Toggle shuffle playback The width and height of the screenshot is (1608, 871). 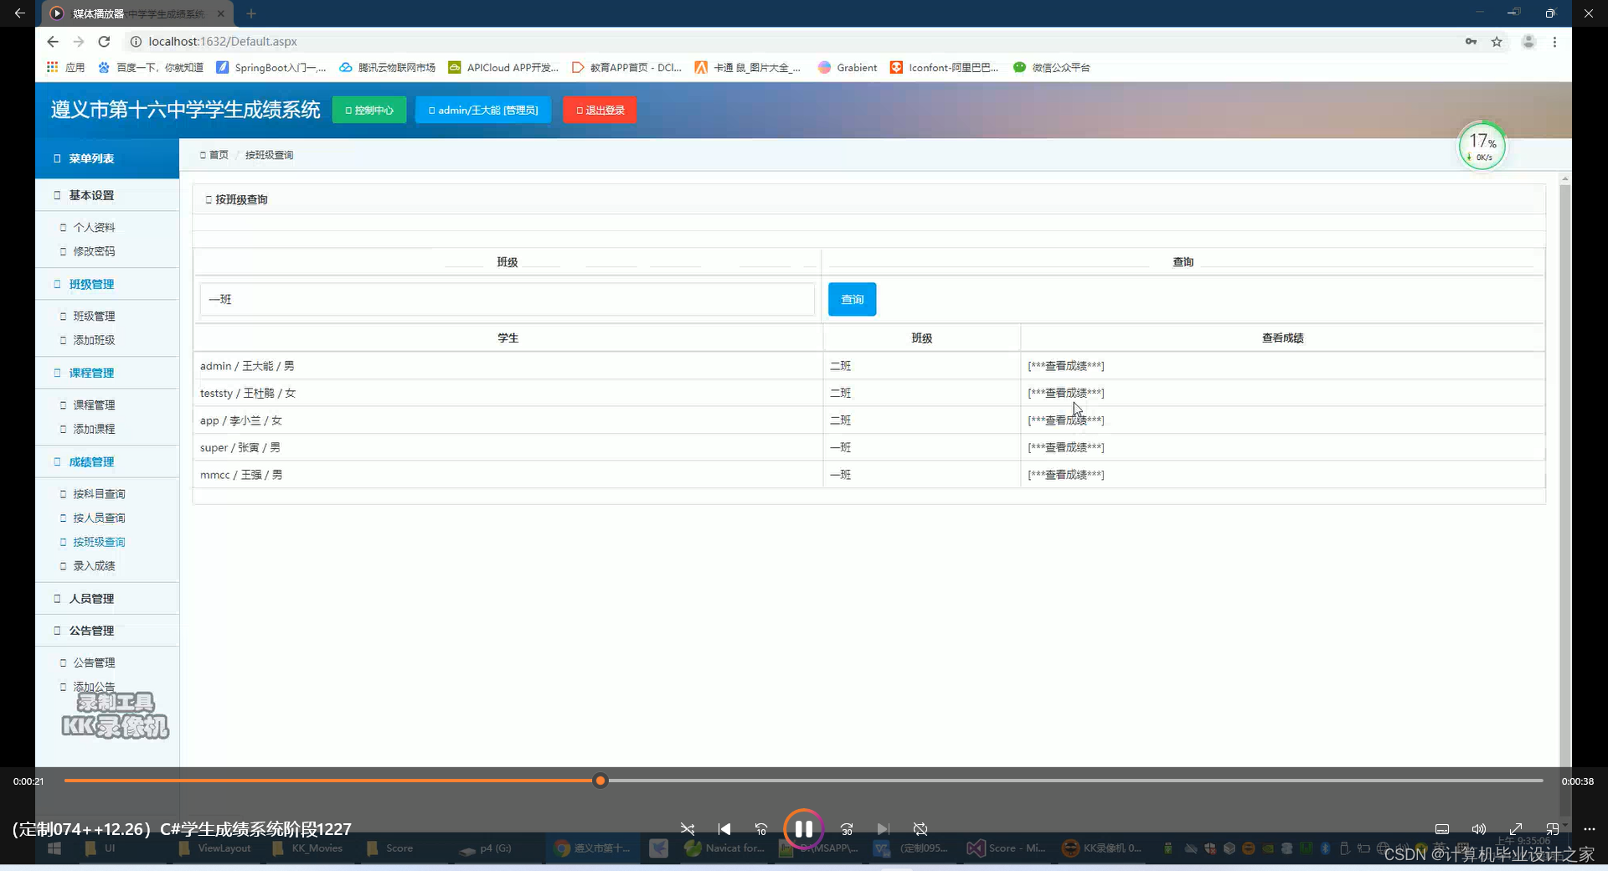(688, 829)
